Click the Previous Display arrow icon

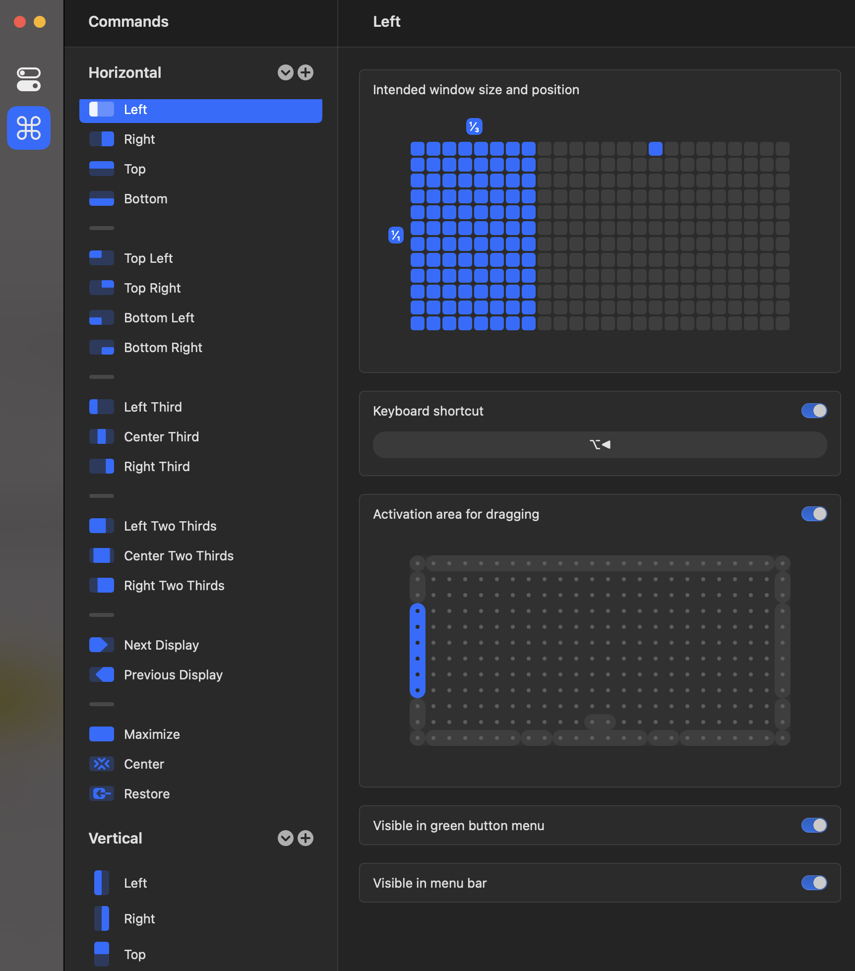(x=101, y=674)
